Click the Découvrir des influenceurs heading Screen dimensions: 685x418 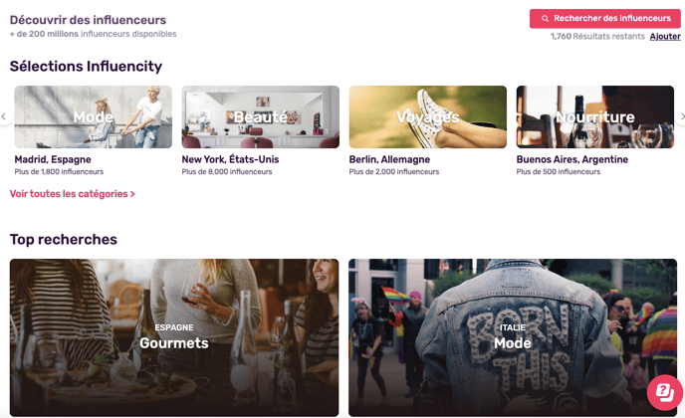88,20
